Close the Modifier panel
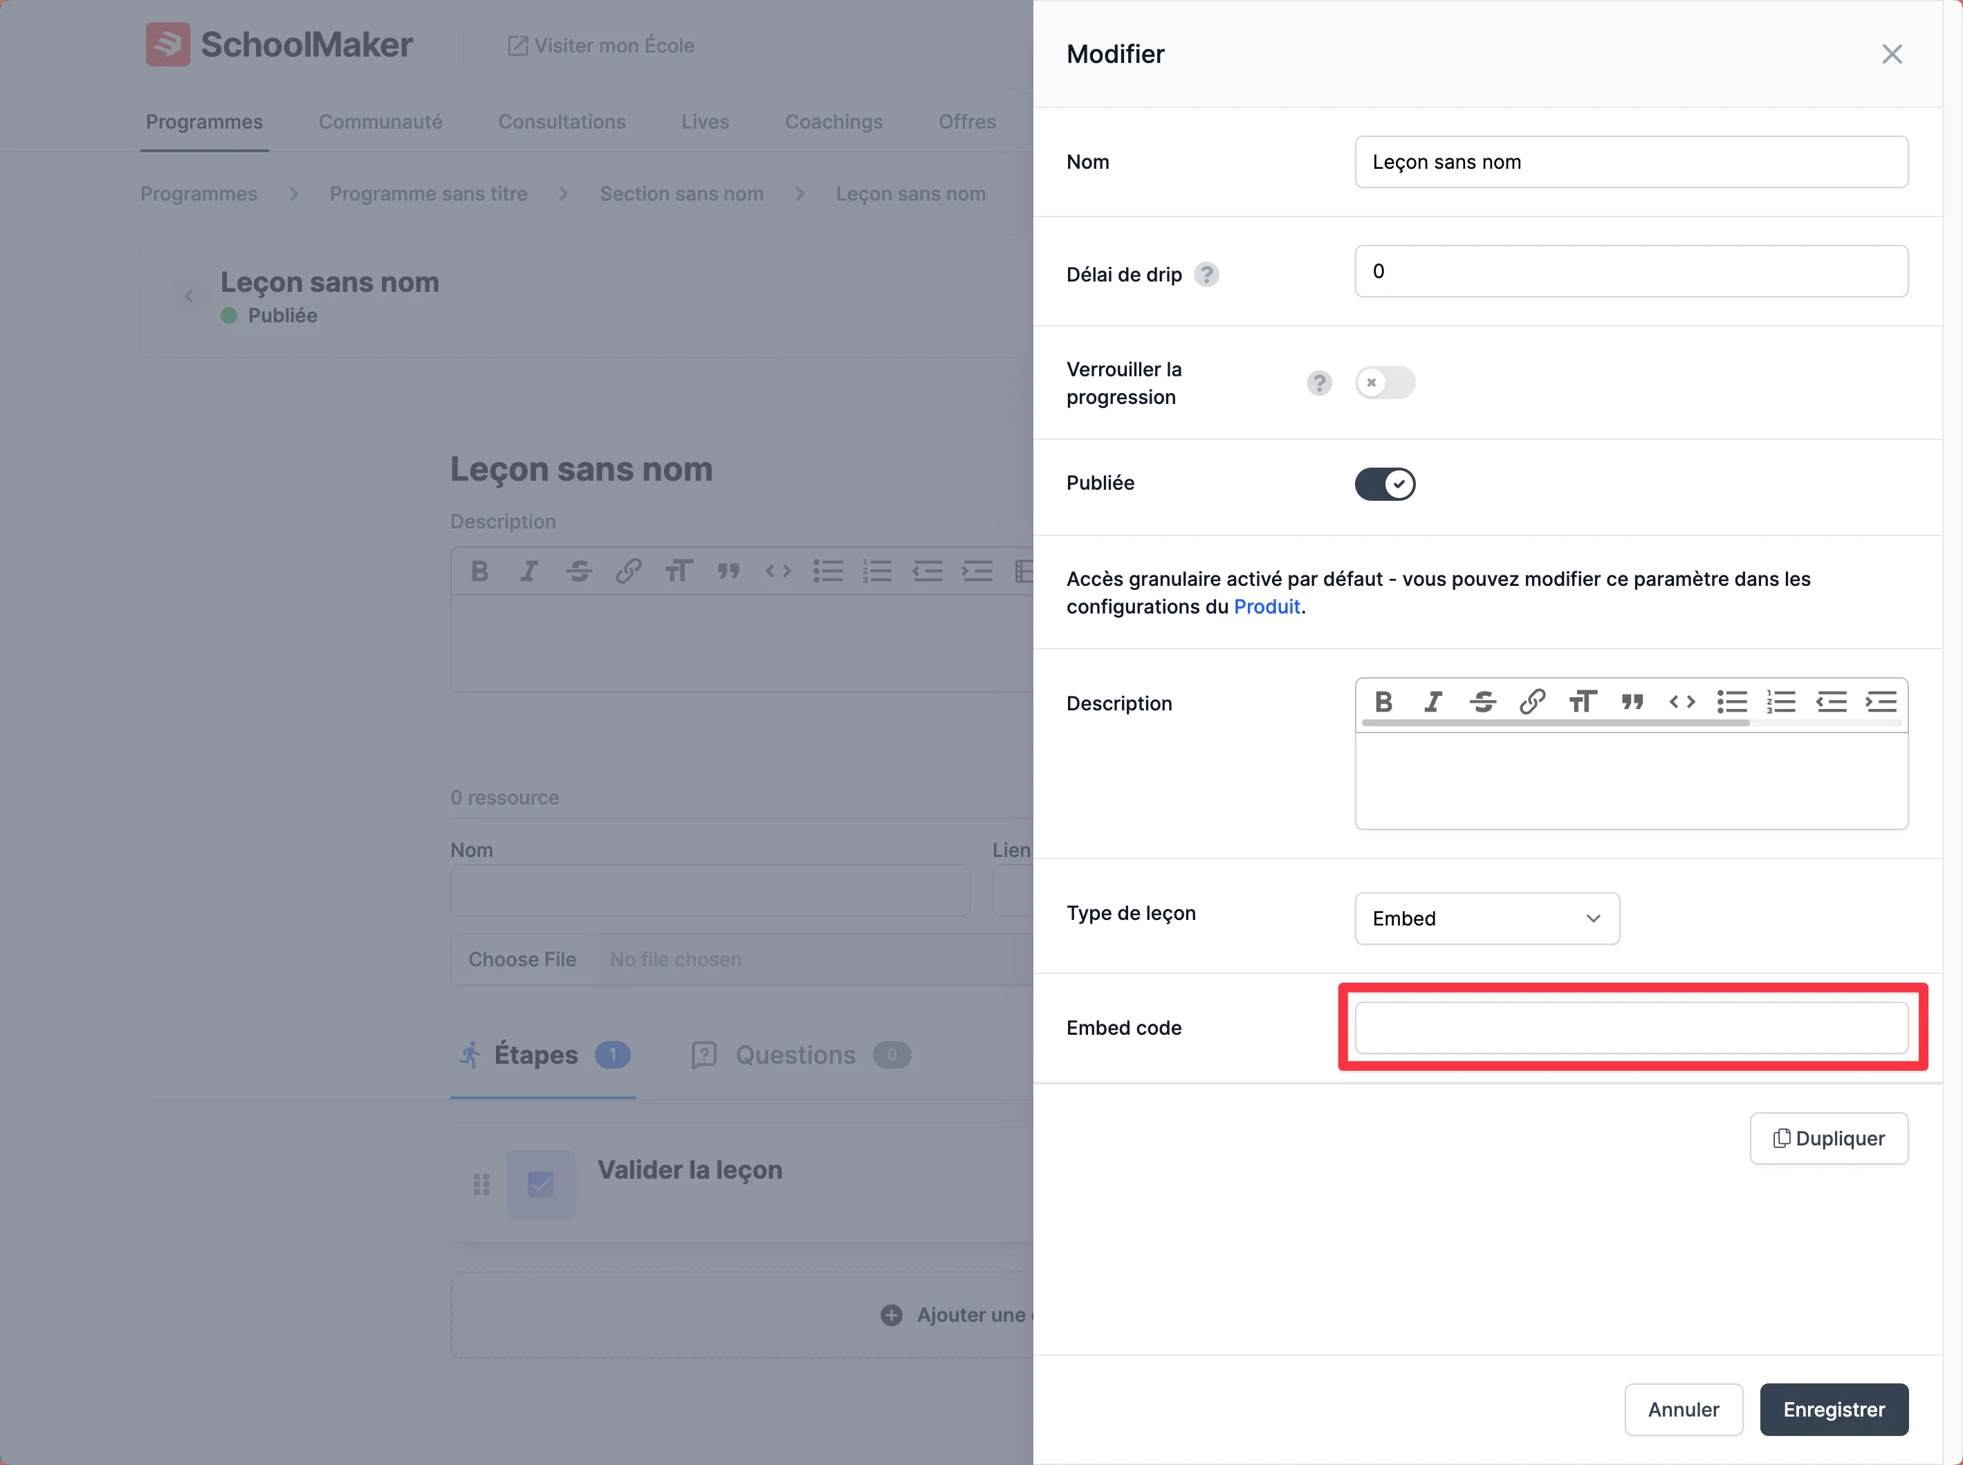This screenshot has height=1465, width=1963. (1892, 54)
